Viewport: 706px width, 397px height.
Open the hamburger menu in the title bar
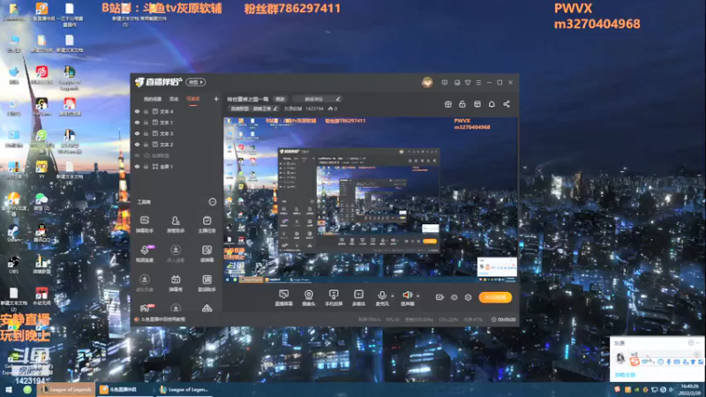point(478,83)
